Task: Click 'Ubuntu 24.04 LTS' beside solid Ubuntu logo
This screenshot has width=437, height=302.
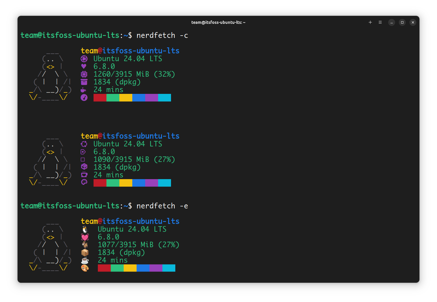Action: (x=128, y=59)
